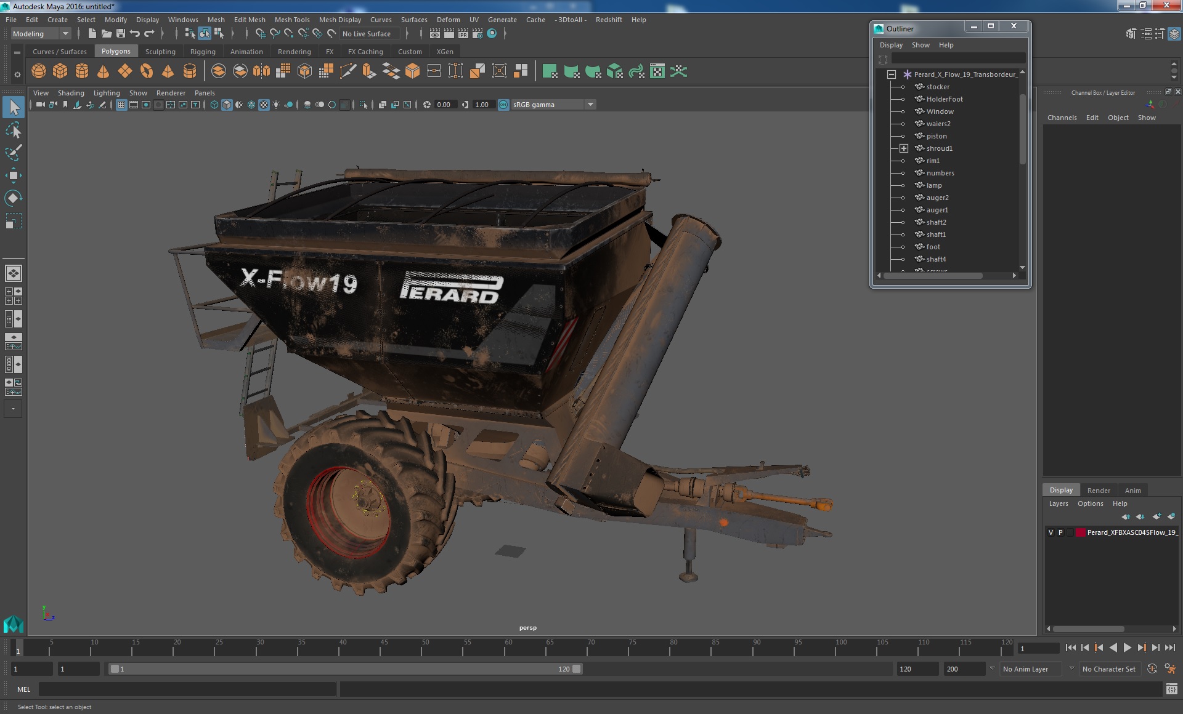Open the No Character Set dropdown

click(1112, 669)
